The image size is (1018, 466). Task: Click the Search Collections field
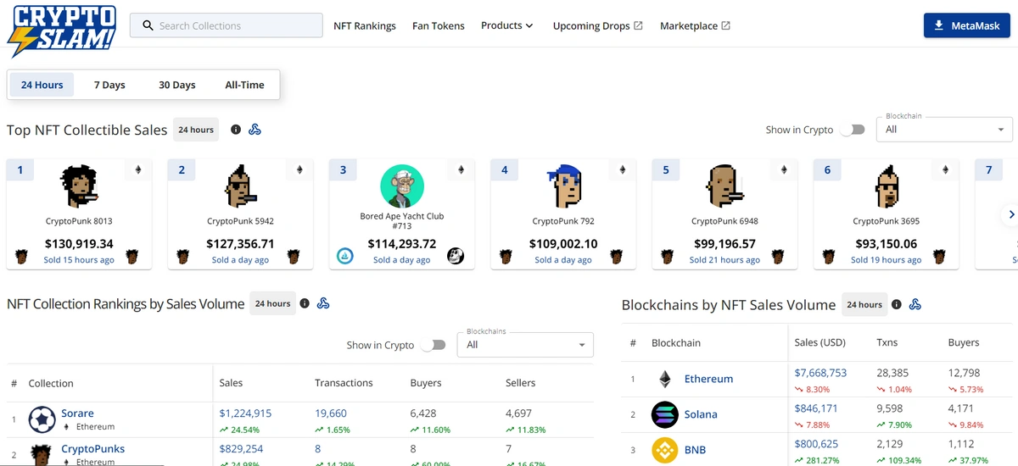[x=227, y=25]
